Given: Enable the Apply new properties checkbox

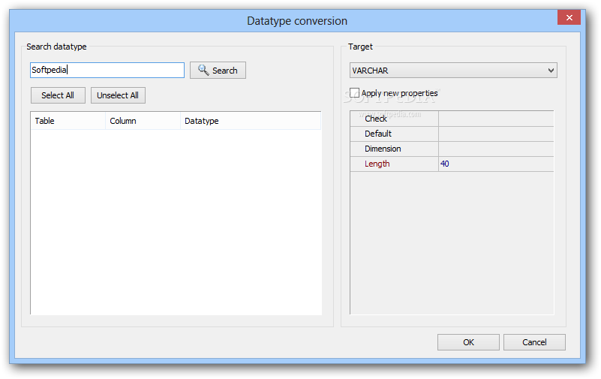Looking at the screenshot, I should (x=355, y=93).
